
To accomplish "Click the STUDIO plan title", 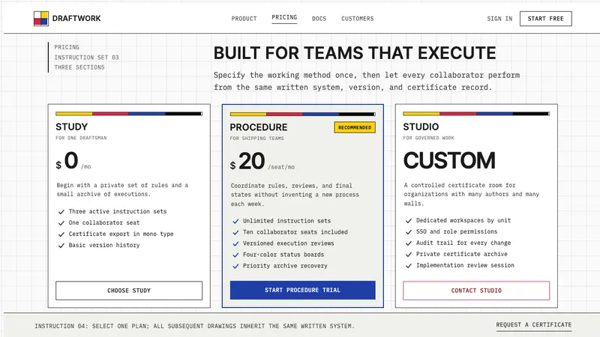I will tap(421, 127).
